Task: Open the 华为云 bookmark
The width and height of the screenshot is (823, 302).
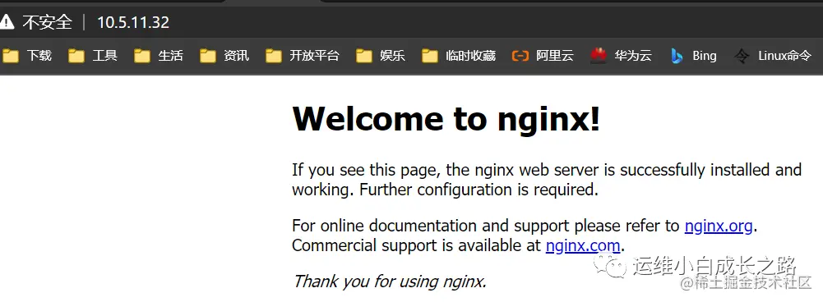Action: click(621, 55)
